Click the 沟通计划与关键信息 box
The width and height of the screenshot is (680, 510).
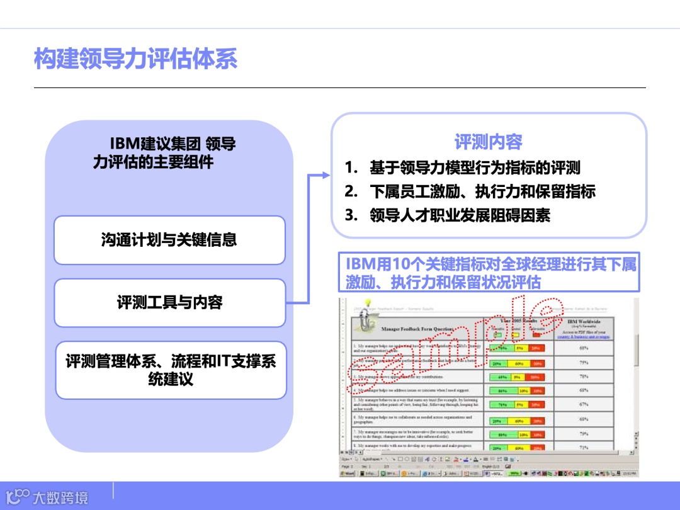click(169, 240)
